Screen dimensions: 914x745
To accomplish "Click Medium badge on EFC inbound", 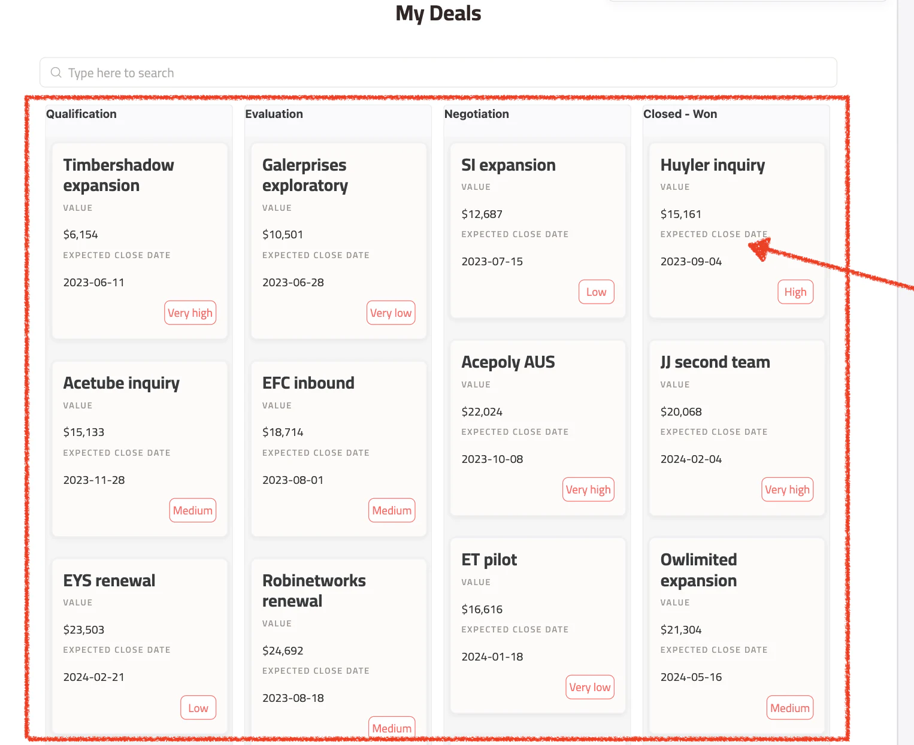I will click(392, 510).
